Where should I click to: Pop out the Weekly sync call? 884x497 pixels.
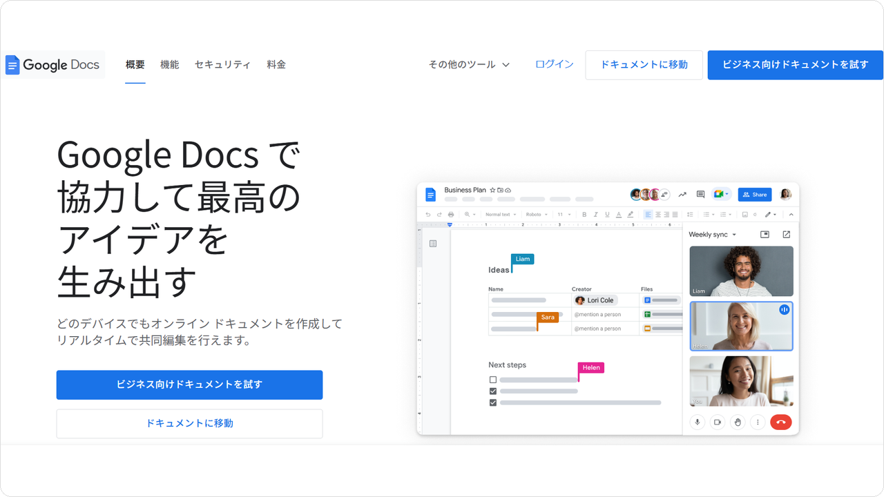click(786, 235)
